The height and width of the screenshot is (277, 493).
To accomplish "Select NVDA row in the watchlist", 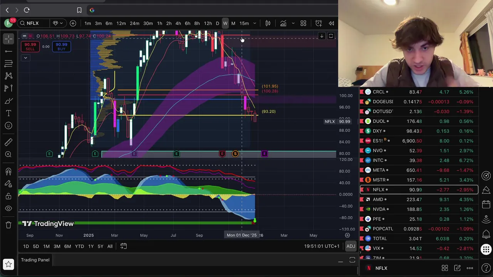I will pos(419,209).
